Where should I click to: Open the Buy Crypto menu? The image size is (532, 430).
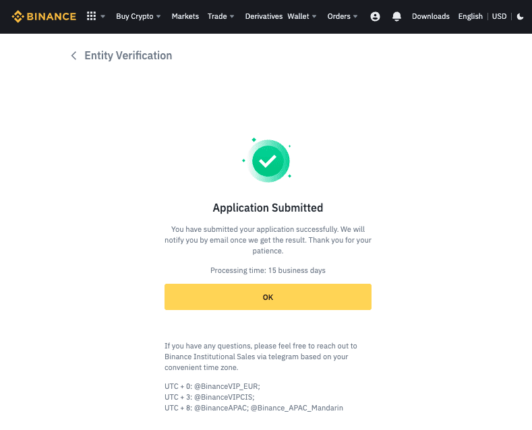(x=138, y=16)
